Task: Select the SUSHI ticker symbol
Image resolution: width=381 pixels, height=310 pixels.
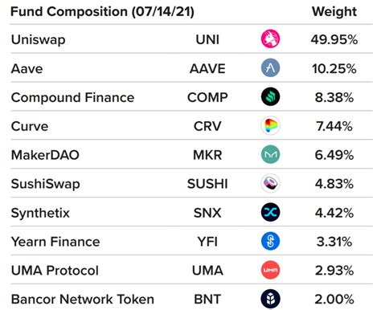Action: click(207, 184)
